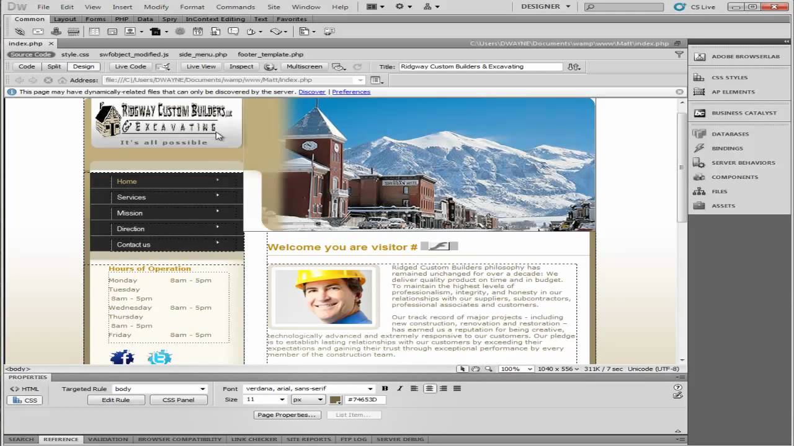
Task: Open the Targeted Rule dropdown
Action: pyautogui.click(x=202, y=389)
